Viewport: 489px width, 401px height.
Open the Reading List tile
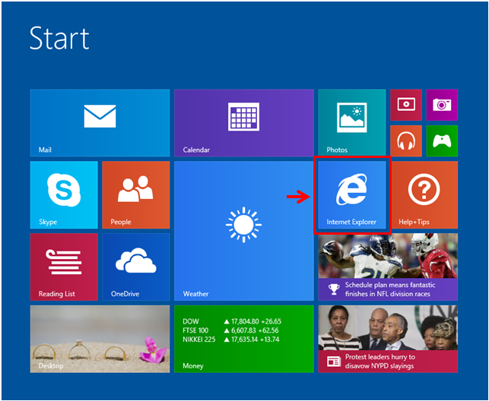pos(64,267)
